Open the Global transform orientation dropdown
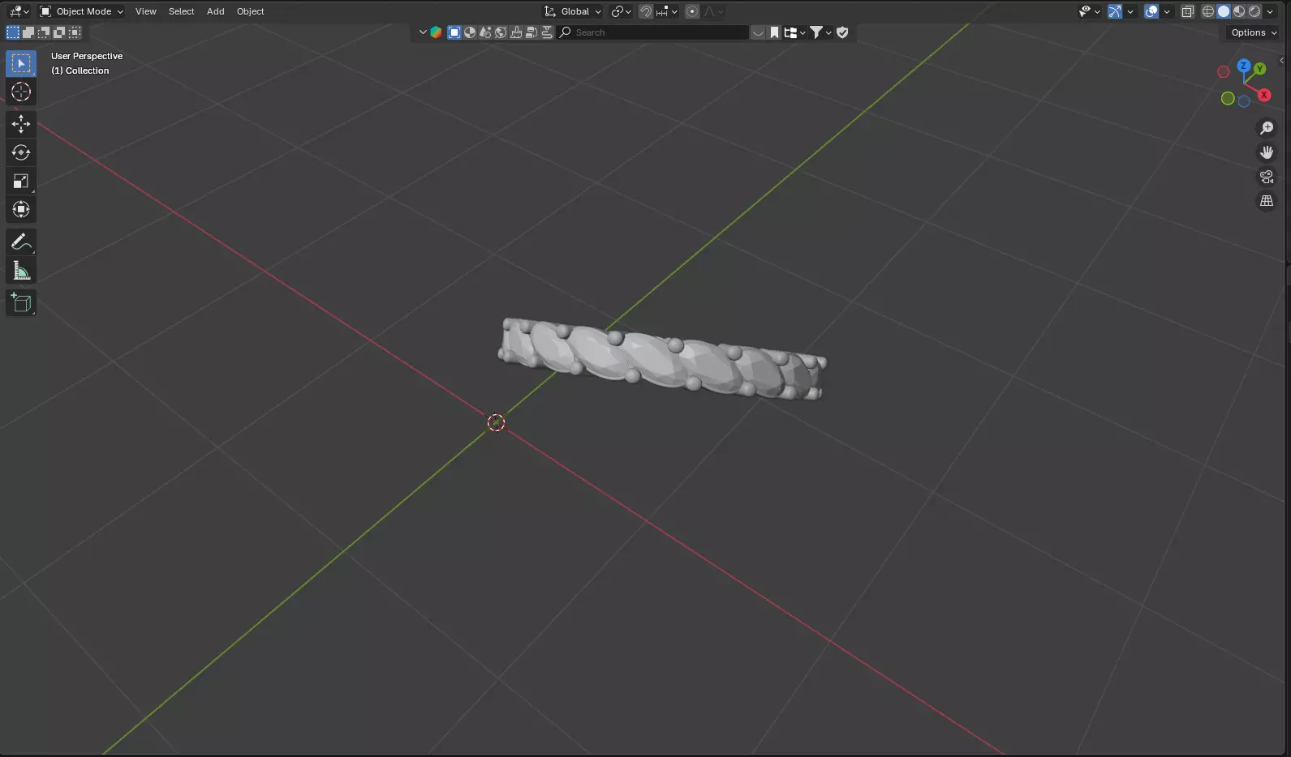Viewport: 1291px width, 757px height. (x=573, y=11)
